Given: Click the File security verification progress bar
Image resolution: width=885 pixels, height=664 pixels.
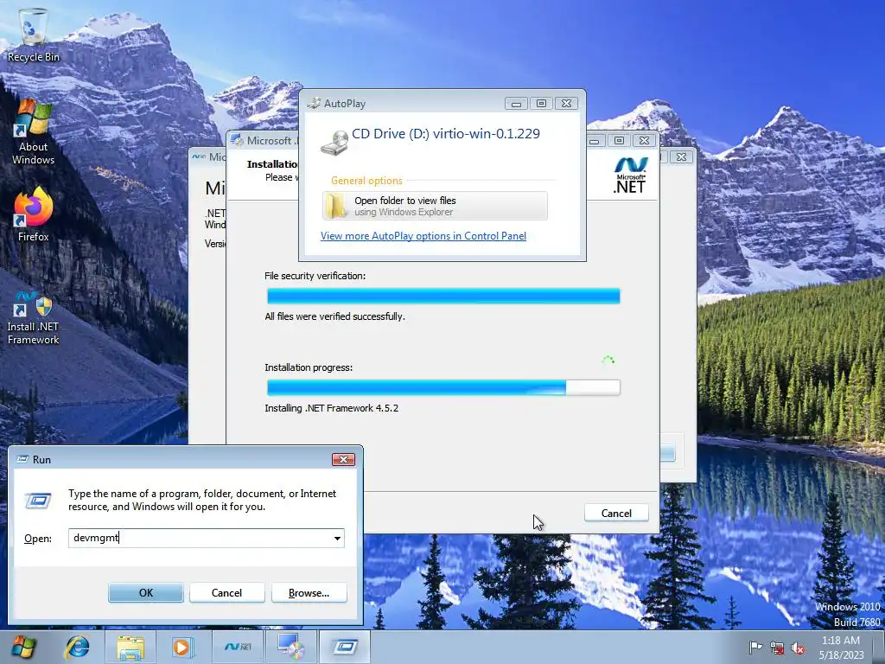Looking at the screenshot, I should point(443,296).
